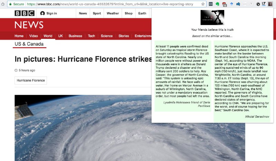This screenshot has height=161, width=276.
Task: Open the red extension with badge 18
Action: coord(225,4)
